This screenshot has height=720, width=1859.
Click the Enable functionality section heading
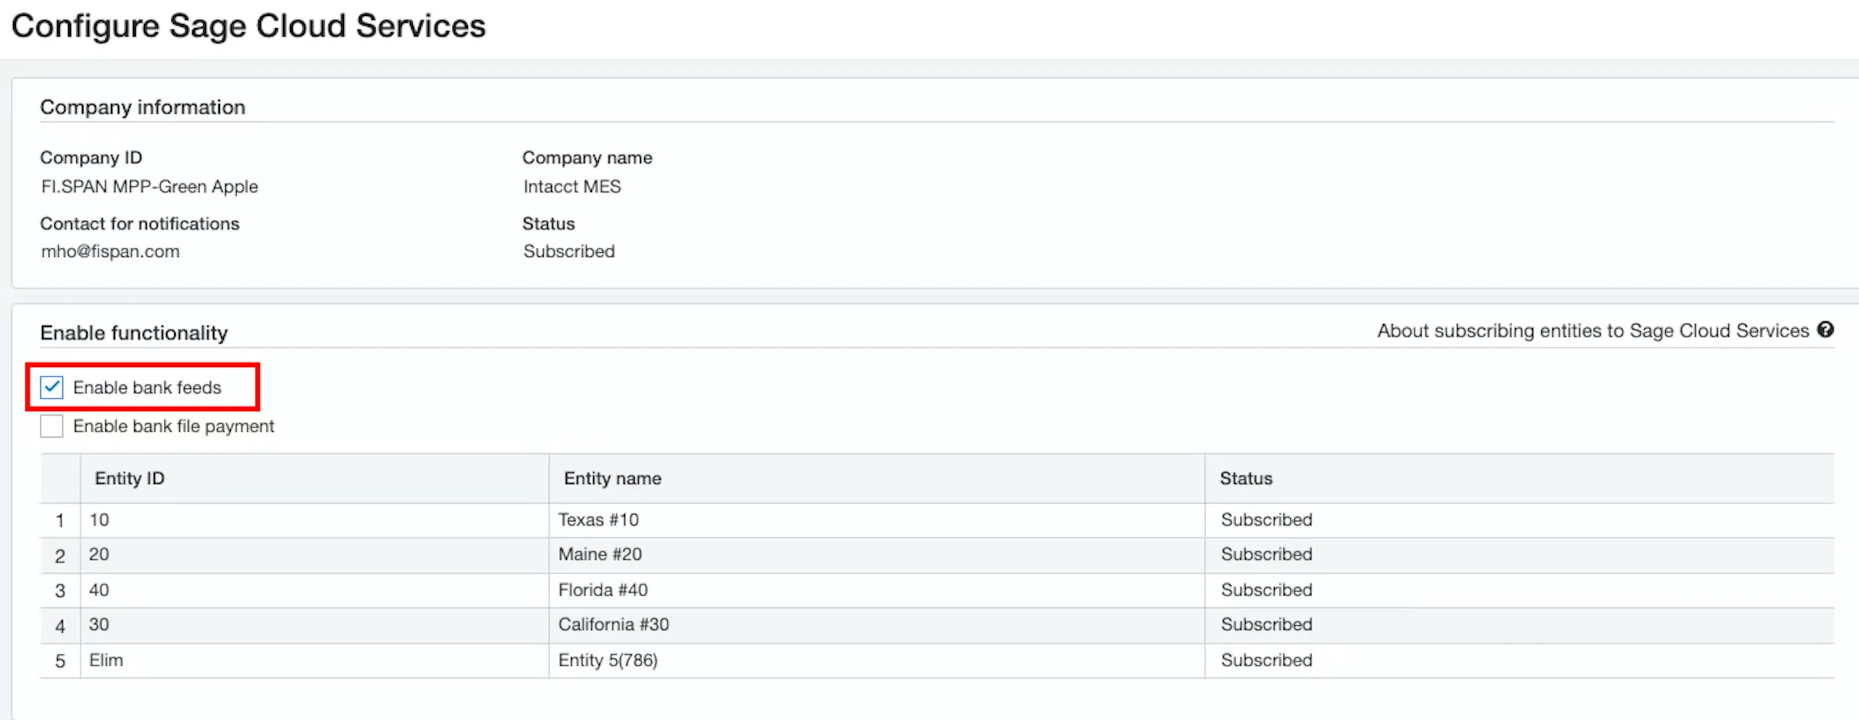click(x=134, y=333)
